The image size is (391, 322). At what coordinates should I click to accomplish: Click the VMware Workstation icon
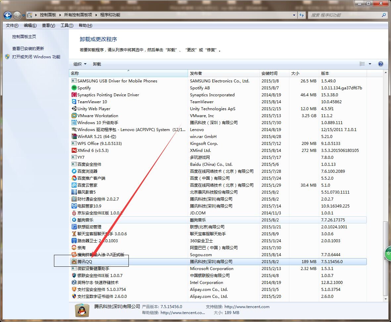coord(74,116)
